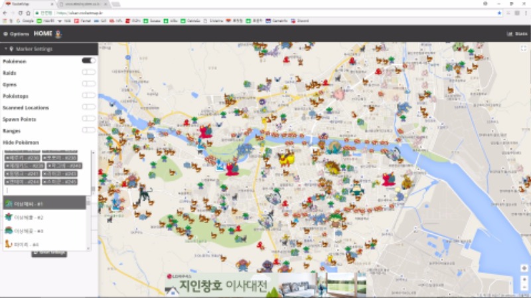Enable the Raids toggle
This screenshot has height=298, width=531.
coord(89,72)
